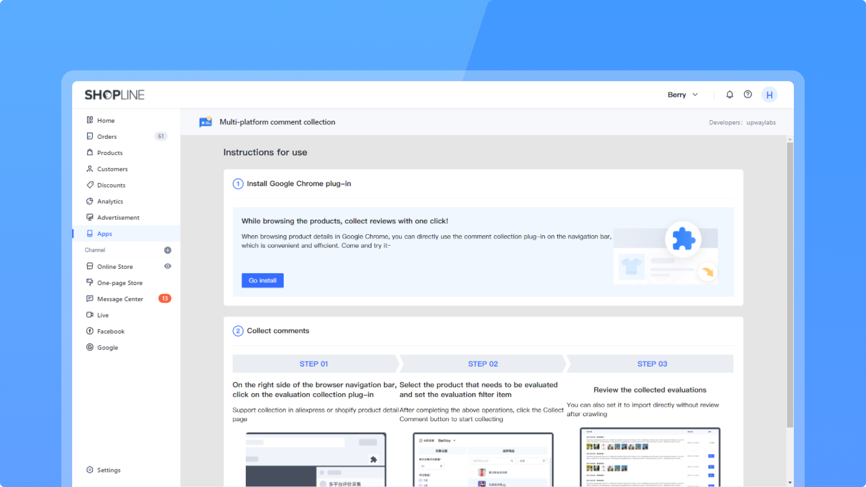The image size is (866, 487).
Task: Click the STEP 02 header
Action: (x=483, y=363)
